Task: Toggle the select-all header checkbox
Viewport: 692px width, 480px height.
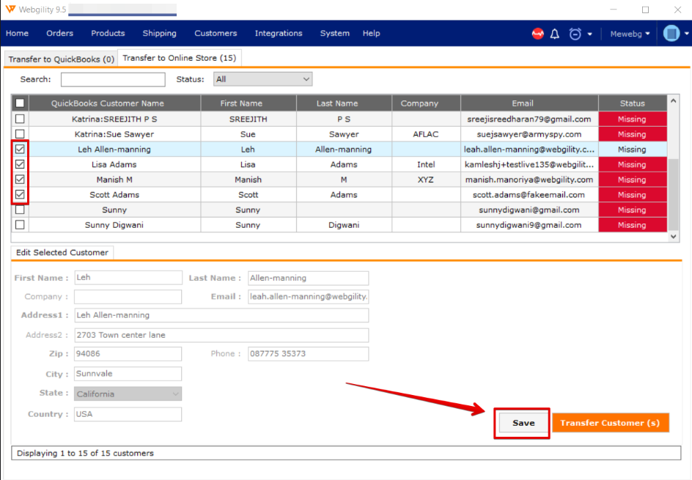Action: pyautogui.click(x=20, y=103)
